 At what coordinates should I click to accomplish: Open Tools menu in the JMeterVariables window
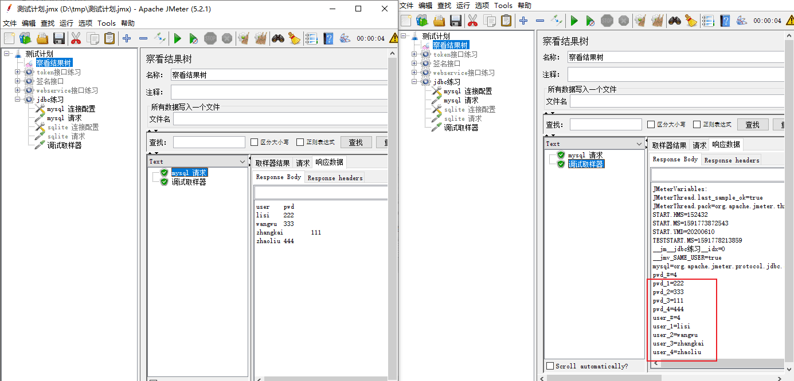503,6
